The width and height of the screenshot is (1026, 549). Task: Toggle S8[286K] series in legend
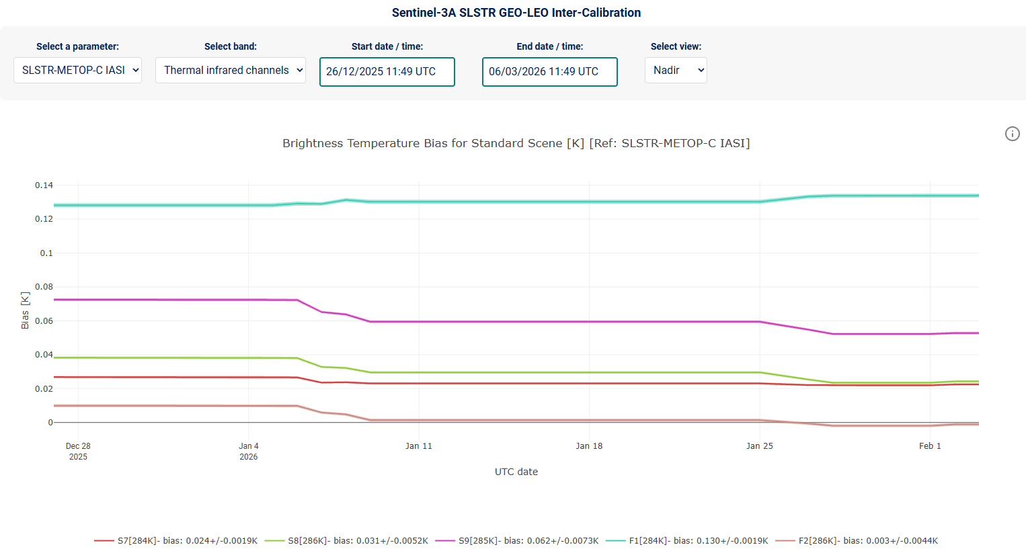(346, 541)
